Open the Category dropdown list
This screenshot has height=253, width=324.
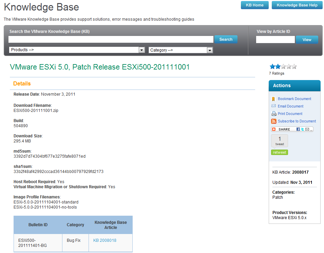[x=180, y=50]
